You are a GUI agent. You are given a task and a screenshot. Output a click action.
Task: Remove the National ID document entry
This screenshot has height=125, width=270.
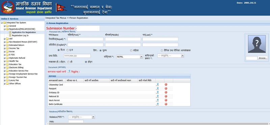coord(166,96)
